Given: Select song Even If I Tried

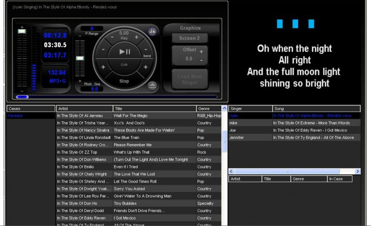Looking at the screenshot, I should (x=126, y=167).
